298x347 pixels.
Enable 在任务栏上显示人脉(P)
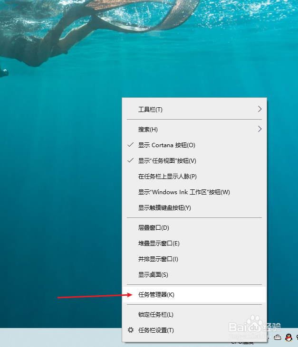tap(194, 177)
